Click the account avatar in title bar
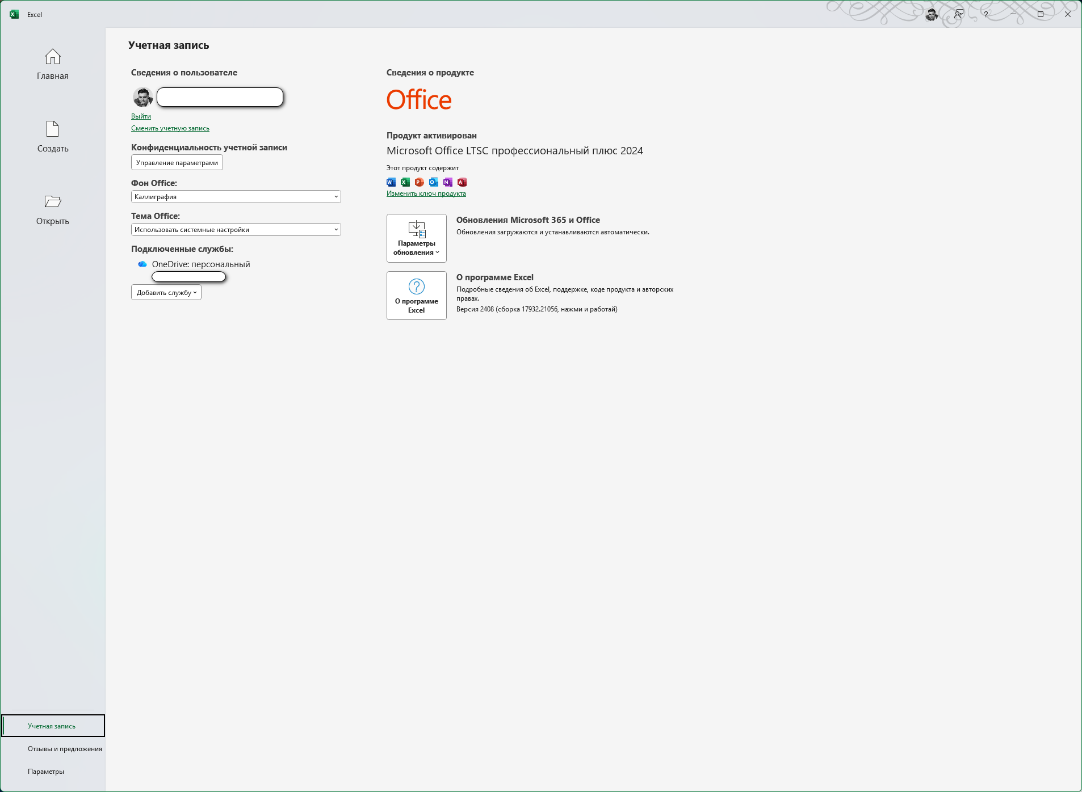This screenshot has height=792, width=1082. tap(932, 14)
